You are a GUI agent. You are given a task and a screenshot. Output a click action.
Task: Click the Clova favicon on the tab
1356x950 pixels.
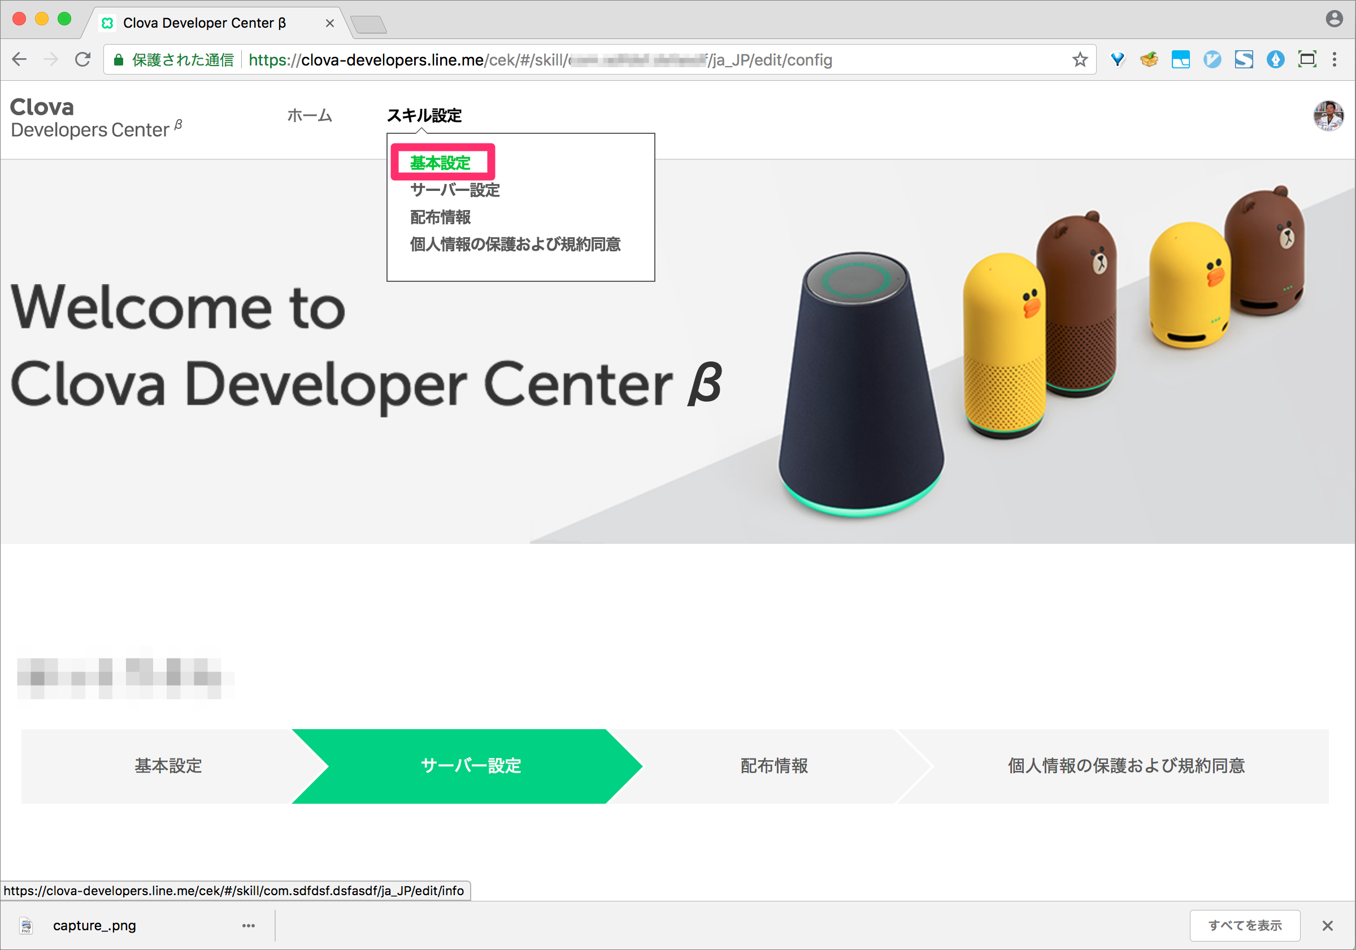pos(107,23)
